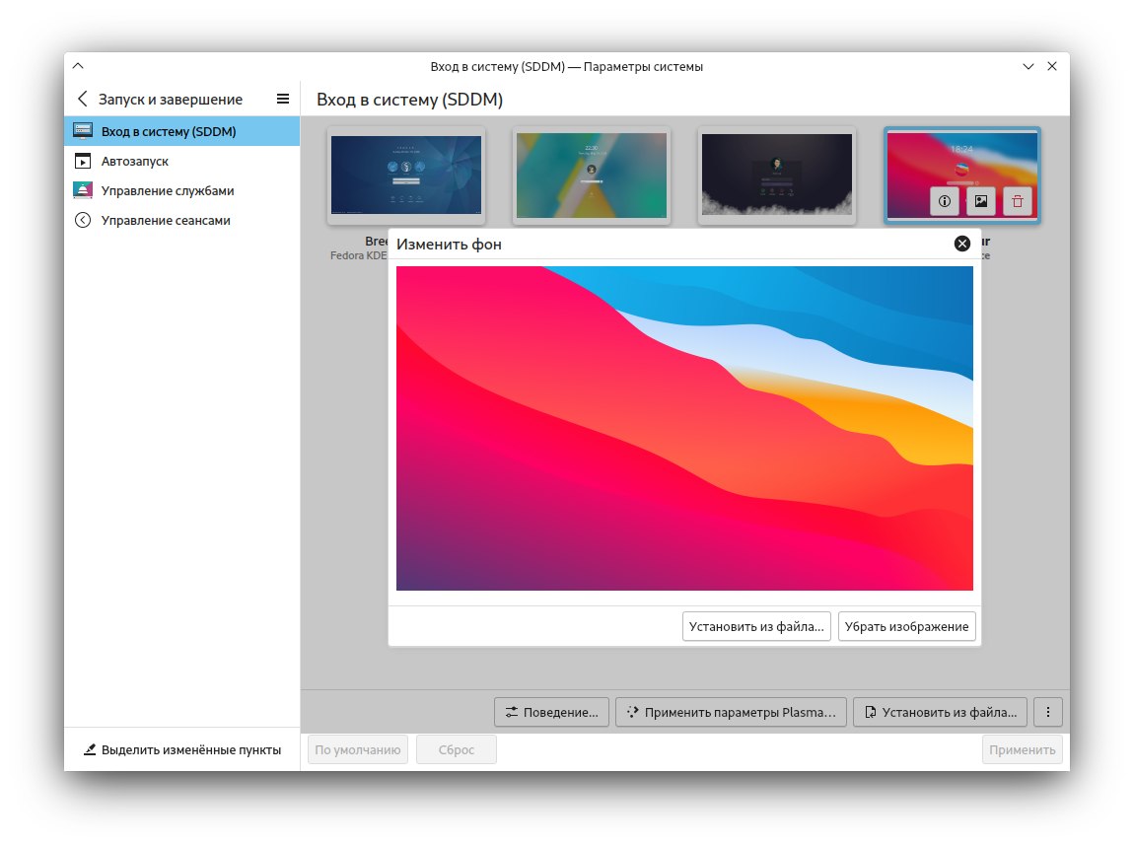Select the dark cloudy theme thumbnail

tap(777, 176)
